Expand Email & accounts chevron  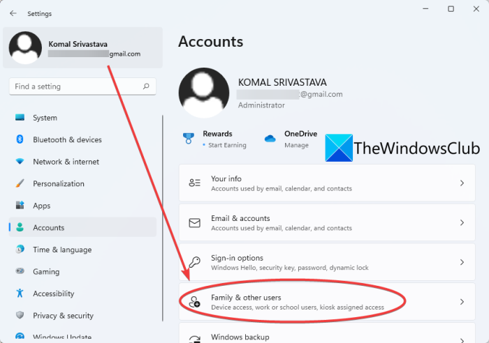click(x=462, y=222)
